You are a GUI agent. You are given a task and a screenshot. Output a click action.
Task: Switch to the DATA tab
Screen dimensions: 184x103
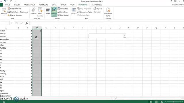pyautogui.click(x=54, y=5)
